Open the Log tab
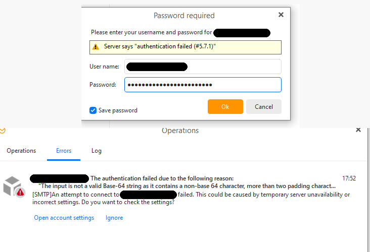 tap(97, 151)
